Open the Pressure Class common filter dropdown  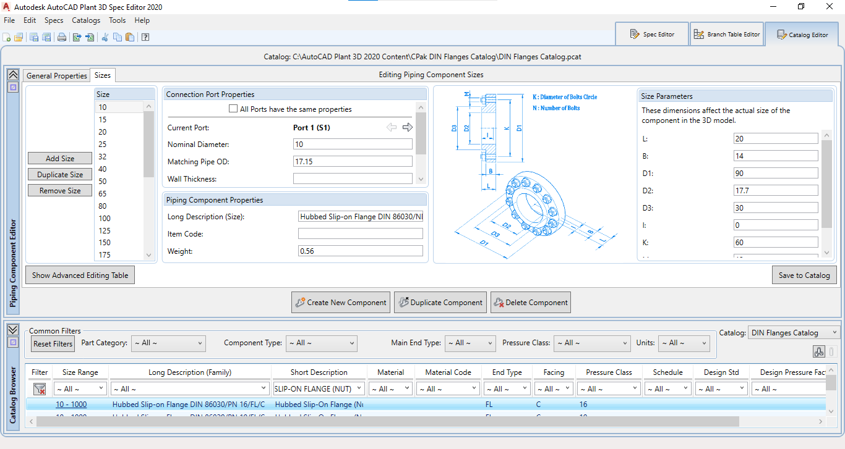pos(592,343)
